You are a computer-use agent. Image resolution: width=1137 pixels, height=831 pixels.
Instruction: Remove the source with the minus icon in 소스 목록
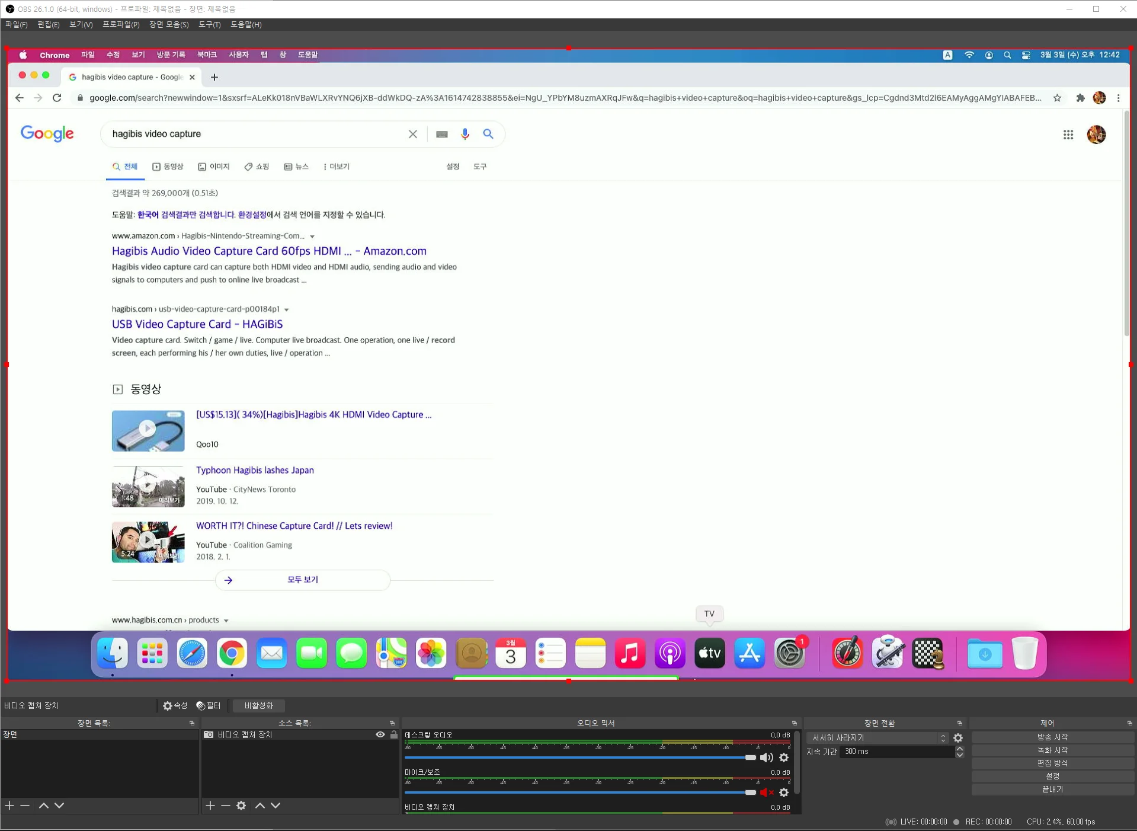[x=226, y=806]
